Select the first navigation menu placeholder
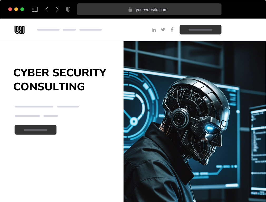The image size is (266, 202). tap(48, 30)
